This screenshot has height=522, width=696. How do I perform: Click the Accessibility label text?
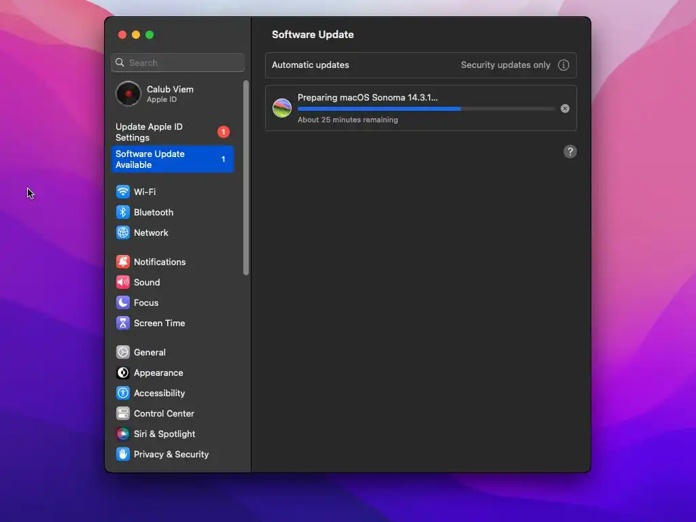click(x=159, y=394)
